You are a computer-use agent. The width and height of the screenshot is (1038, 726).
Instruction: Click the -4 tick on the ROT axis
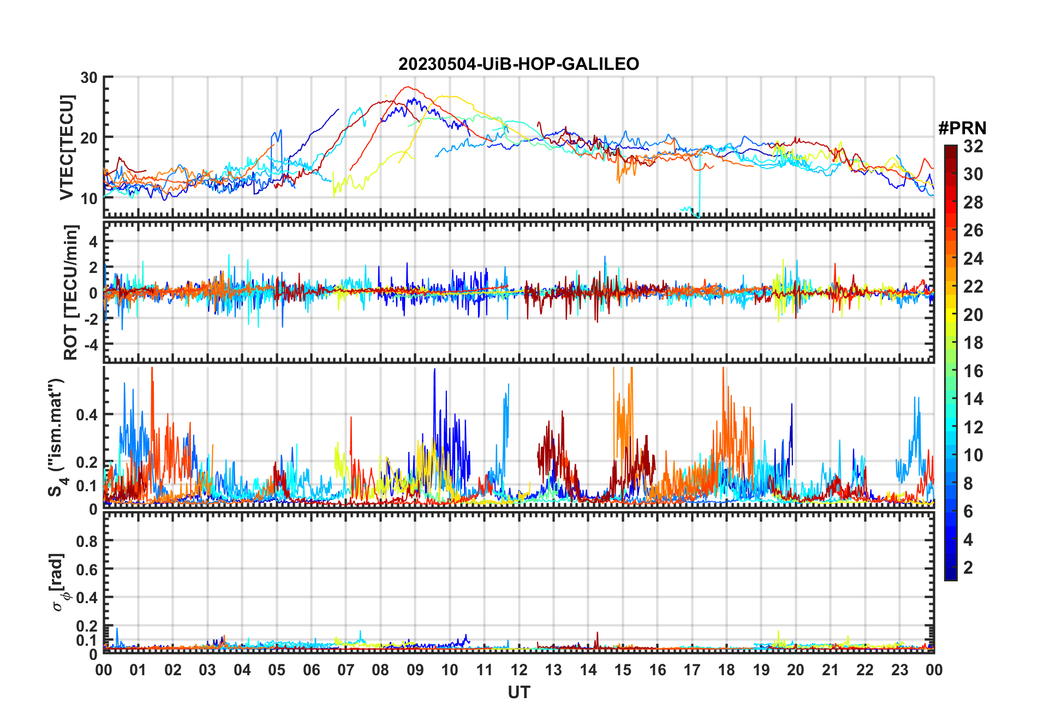click(x=89, y=345)
